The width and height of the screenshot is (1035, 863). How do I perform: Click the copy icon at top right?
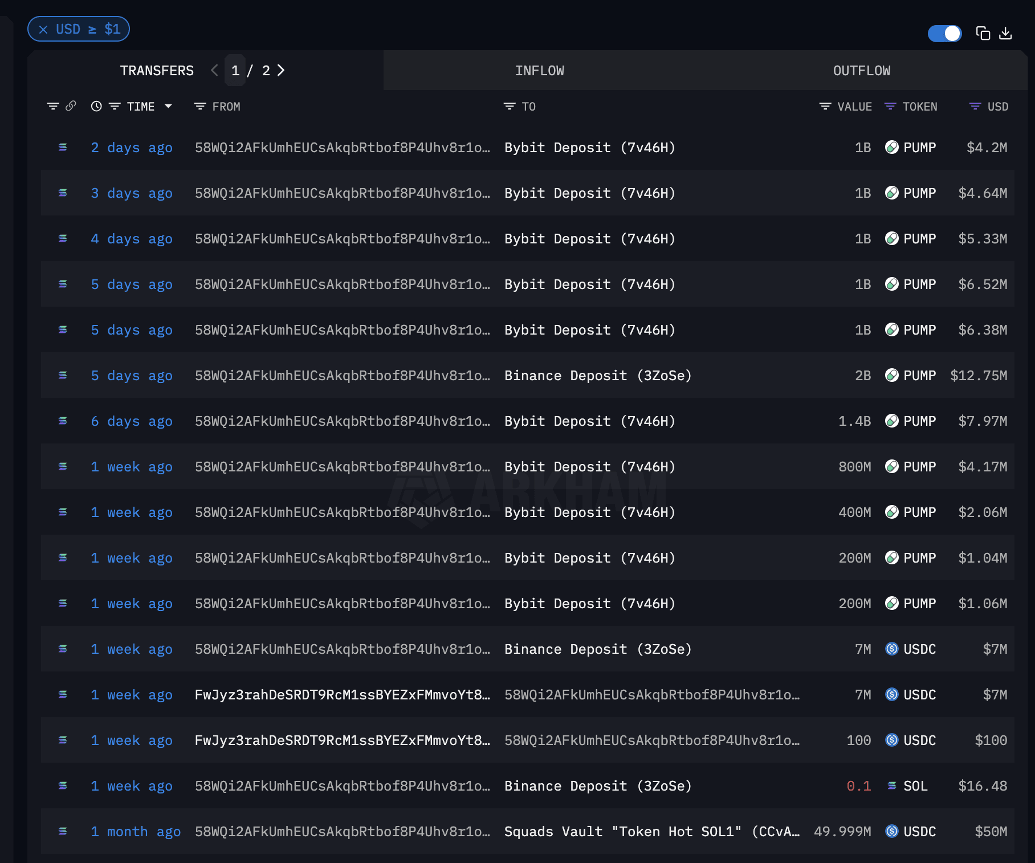(983, 34)
